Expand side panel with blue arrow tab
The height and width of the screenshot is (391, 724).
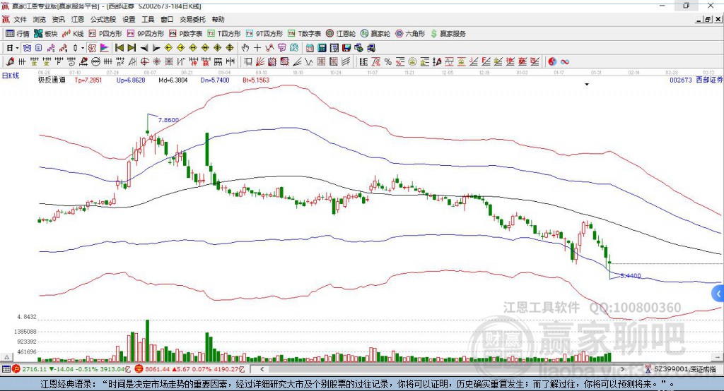pyautogui.click(x=718, y=294)
